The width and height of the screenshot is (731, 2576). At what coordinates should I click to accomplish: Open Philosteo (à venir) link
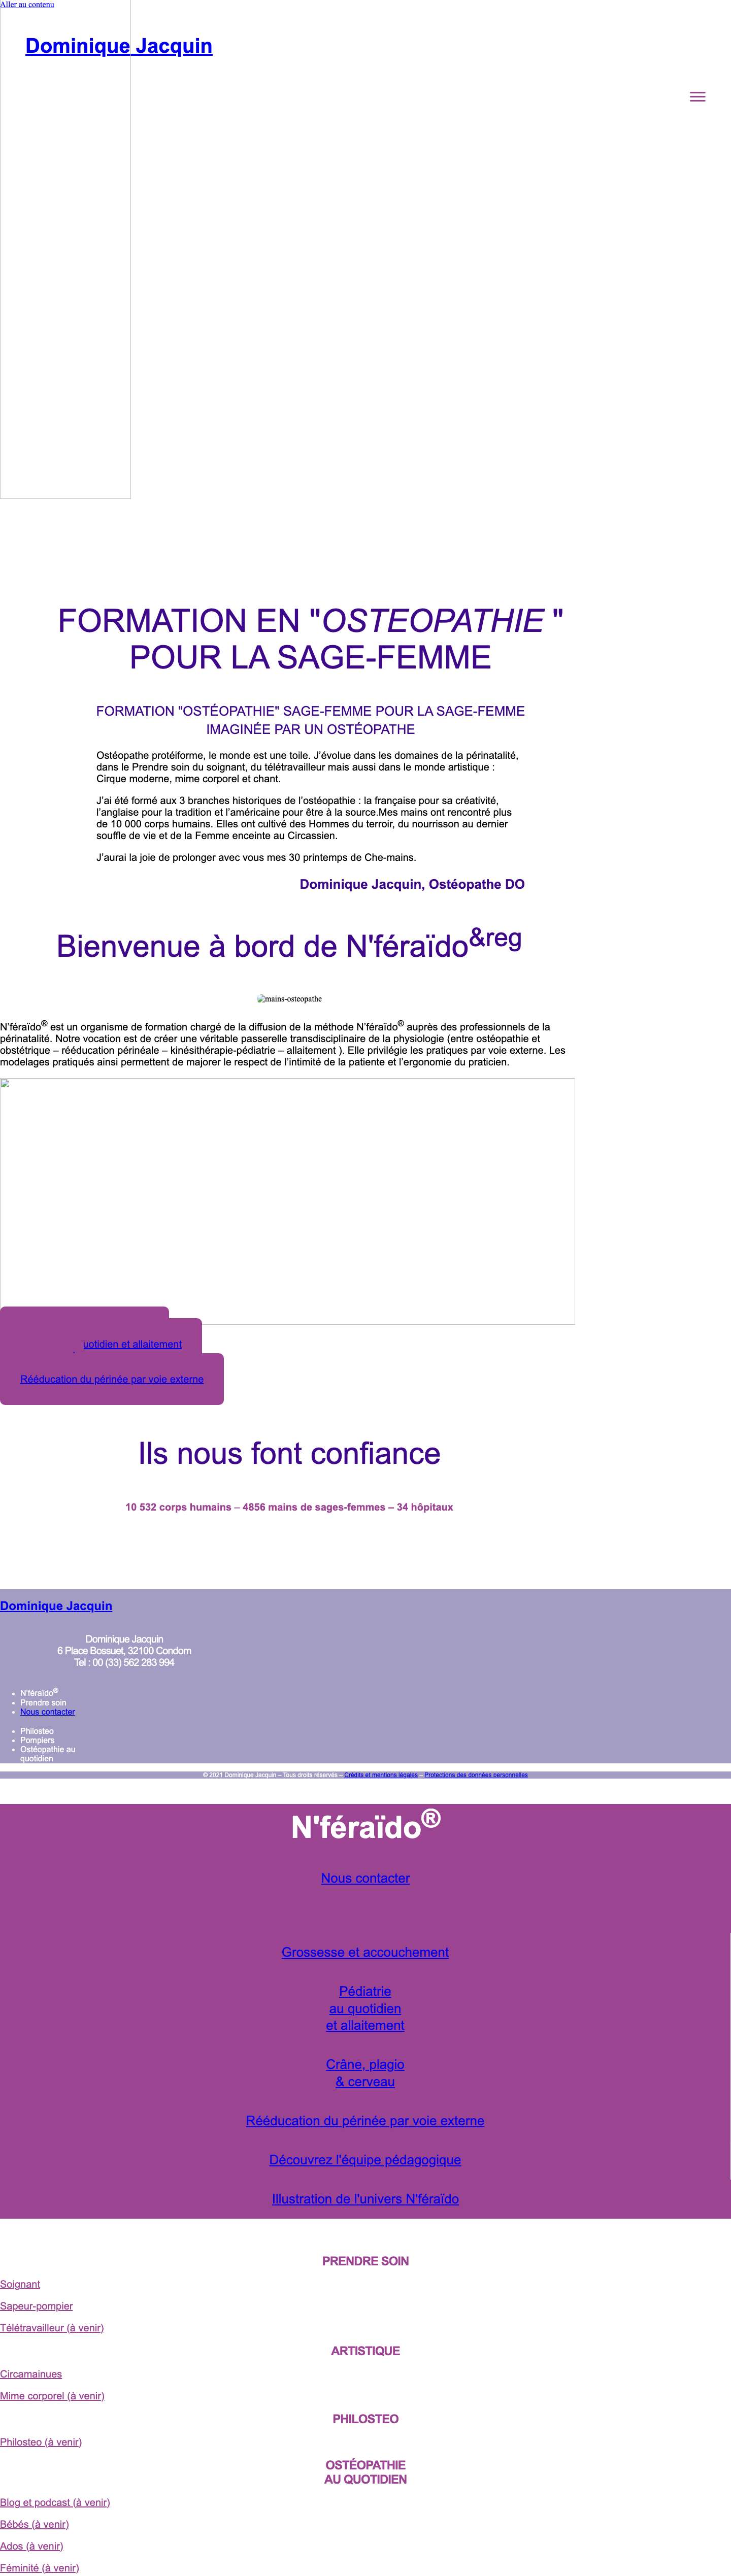(x=41, y=2442)
